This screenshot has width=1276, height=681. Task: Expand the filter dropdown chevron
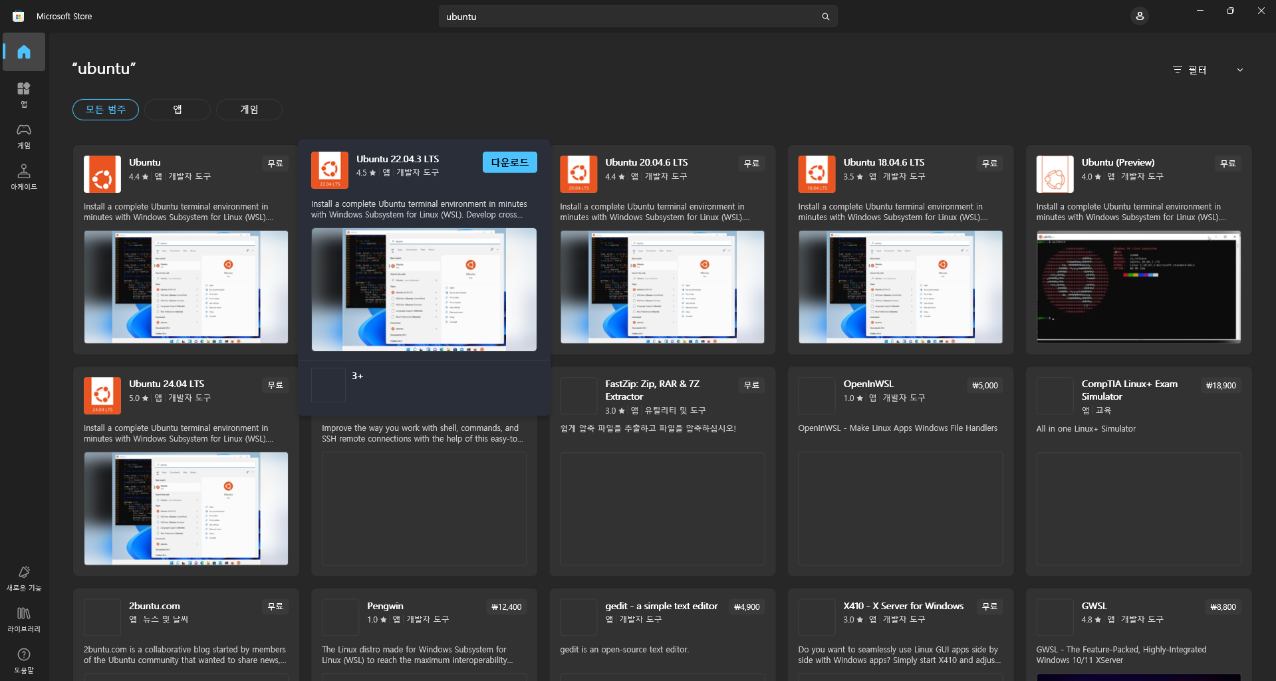[1239, 70]
